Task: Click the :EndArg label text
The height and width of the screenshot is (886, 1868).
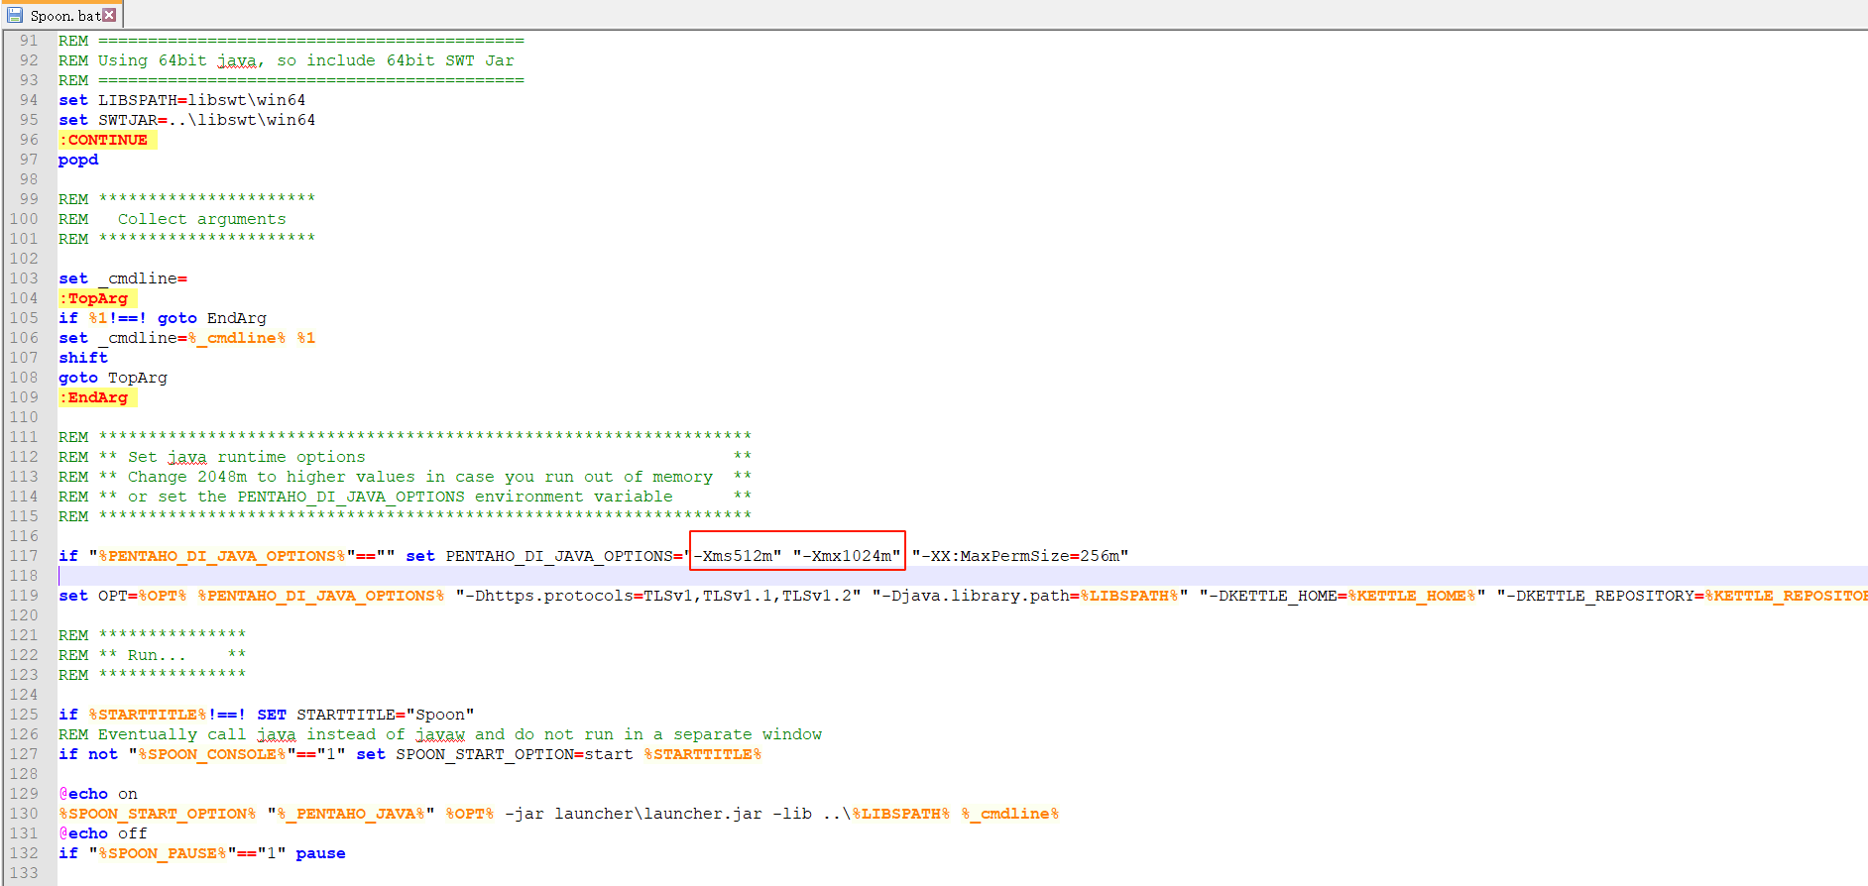Action: click(x=97, y=397)
